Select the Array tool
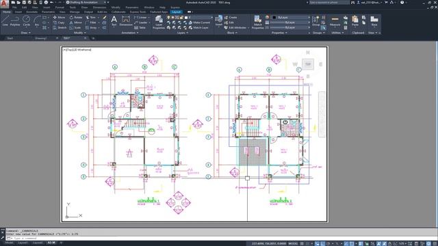The image size is (438, 246). click(x=91, y=27)
